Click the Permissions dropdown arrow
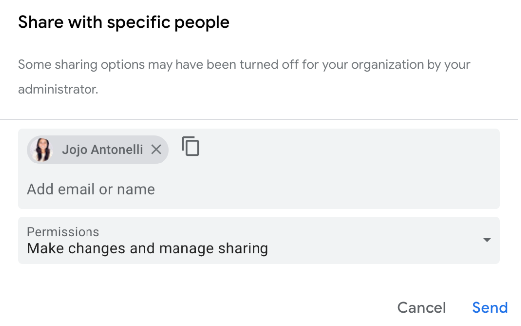 (x=487, y=240)
